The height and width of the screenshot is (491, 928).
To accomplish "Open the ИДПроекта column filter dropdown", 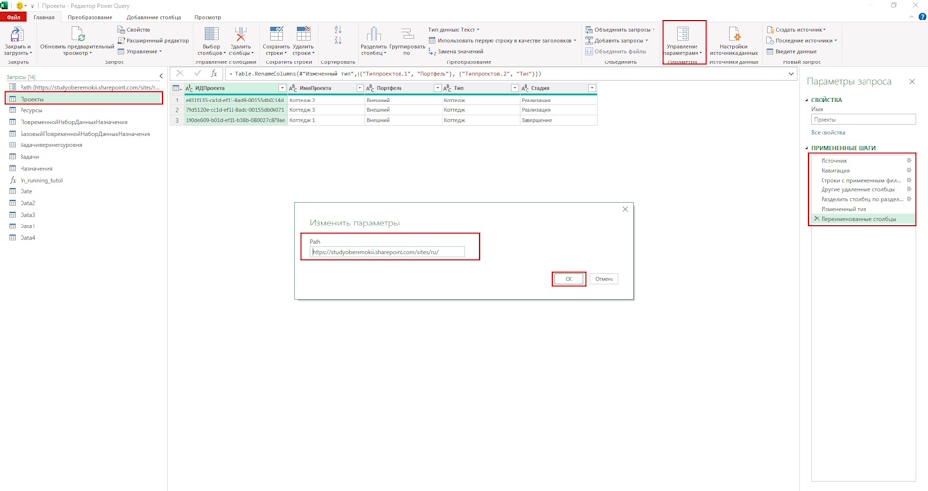I will tap(282, 88).
